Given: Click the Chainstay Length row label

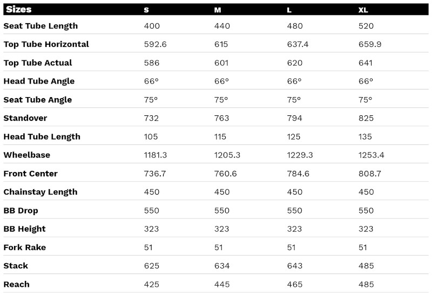Looking at the screenshot, I should click(40, 192).
